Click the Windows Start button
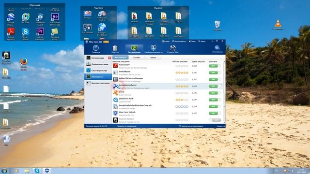Screen dimensions: 310x174 click(4, 171)
